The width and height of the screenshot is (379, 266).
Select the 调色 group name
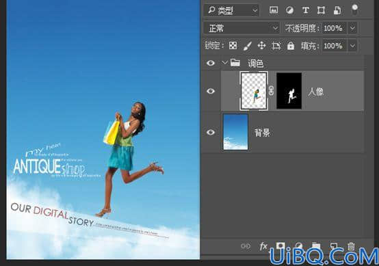(255, 64)
